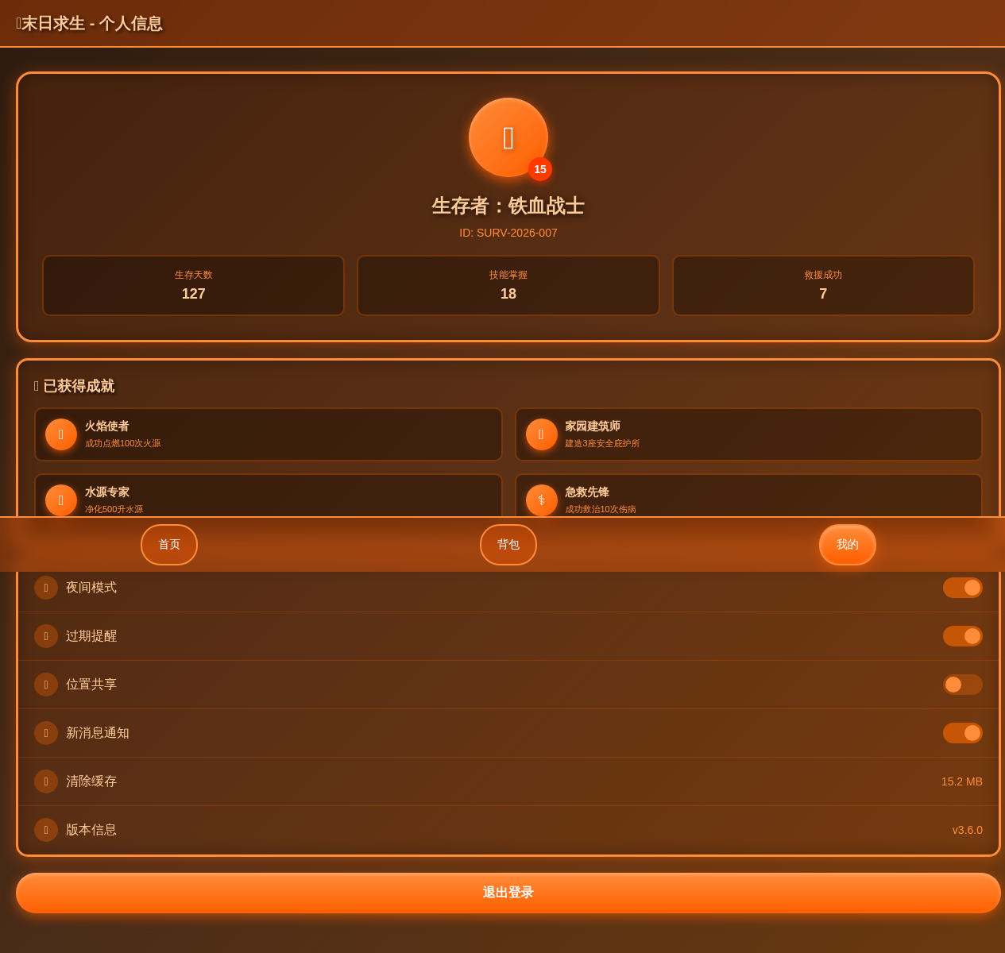This screenshot has width=1005, height=953.
Task: Switch off 新消息通知 toggle
Action: point(963,733)
